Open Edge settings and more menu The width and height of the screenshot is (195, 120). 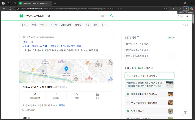pos(186,9)
